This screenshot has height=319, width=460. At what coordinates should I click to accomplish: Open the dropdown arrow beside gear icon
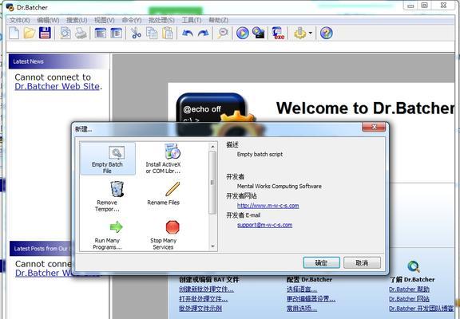click(x=311, y=33)
